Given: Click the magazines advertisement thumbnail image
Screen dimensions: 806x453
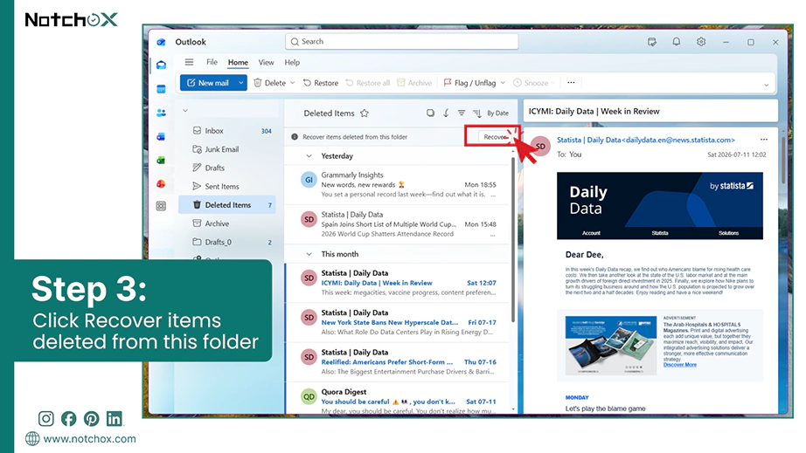Looking at the screenshot, I should point(611,346).
